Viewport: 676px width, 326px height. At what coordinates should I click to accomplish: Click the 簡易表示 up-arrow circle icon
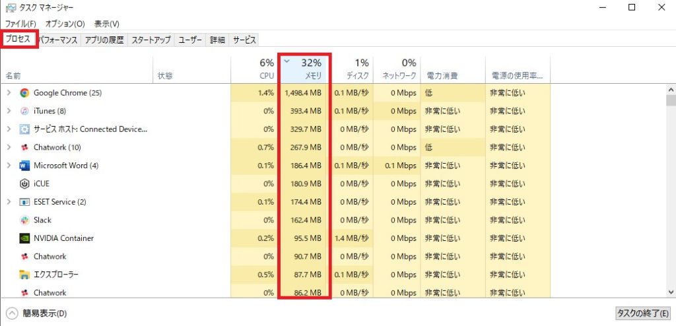tap(12, 313)
